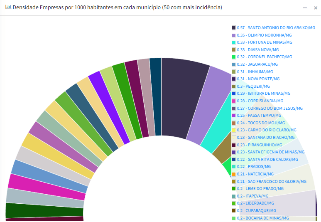Select the SAO FRANCISCO DO GLORIA/MG legend label
This screenshot has height=222, width=321.
pyautogui.click(x=271, y=182)
